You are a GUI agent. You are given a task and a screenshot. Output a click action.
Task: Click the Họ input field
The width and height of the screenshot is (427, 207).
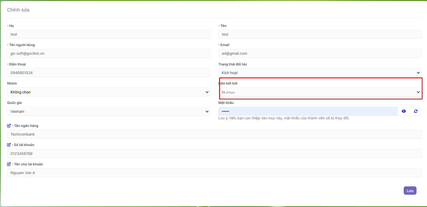click(109, 34)
